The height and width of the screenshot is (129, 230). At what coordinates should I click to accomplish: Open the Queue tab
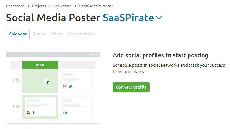pos(39,34)
